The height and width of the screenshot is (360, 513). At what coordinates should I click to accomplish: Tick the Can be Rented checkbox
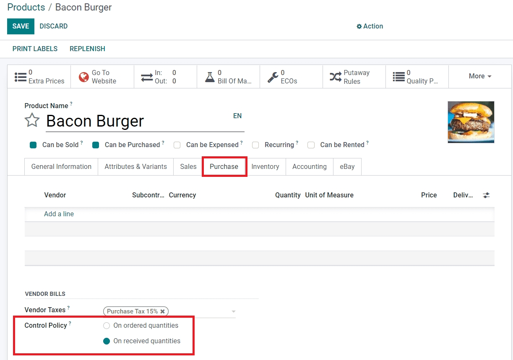[x=311, y=145]
